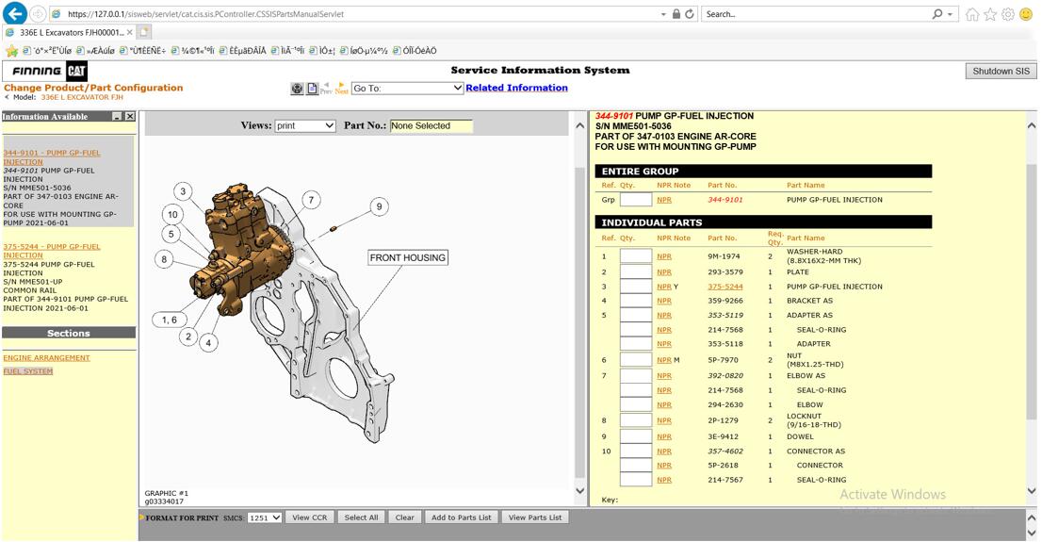Open the FUEL SYSTEM section
This screenshot has width=1042, height=542.
click(28, 371)
